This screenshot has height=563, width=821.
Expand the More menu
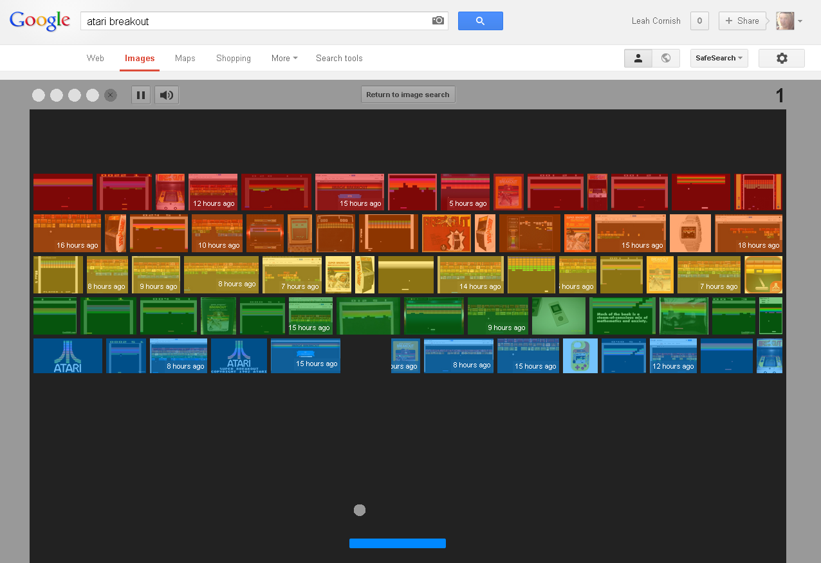pos(284,58)
